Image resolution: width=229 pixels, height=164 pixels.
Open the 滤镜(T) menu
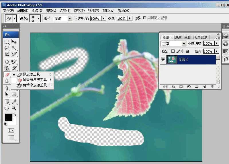pyautogui.click(x=79, y=11)
